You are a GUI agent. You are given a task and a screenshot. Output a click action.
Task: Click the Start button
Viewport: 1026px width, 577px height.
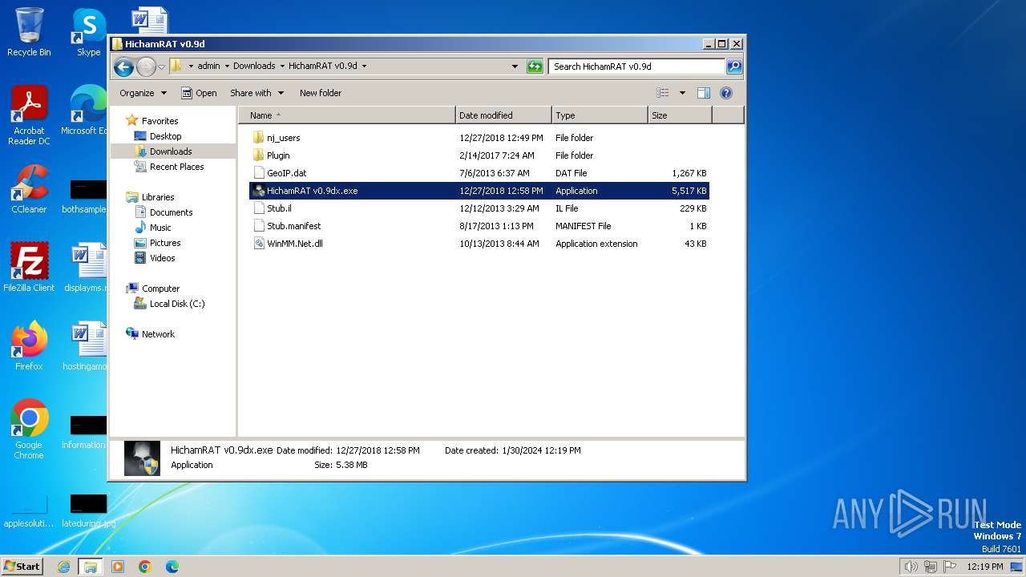coord(22,566)
